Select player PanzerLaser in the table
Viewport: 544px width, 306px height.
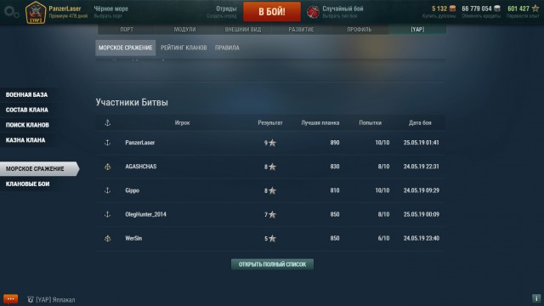click(x=139, y=143)
